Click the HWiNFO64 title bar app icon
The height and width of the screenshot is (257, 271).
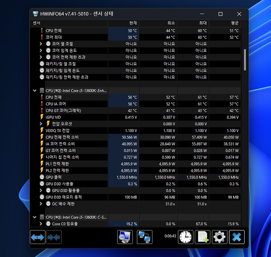36,14
